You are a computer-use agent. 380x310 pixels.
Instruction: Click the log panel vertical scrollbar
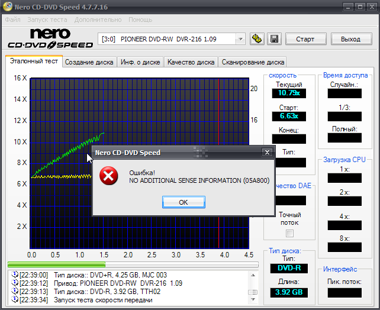point(252,286)
